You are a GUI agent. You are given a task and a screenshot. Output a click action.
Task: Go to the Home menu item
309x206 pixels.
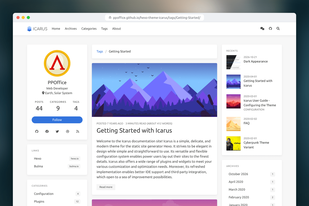click(x=56, y=29)
